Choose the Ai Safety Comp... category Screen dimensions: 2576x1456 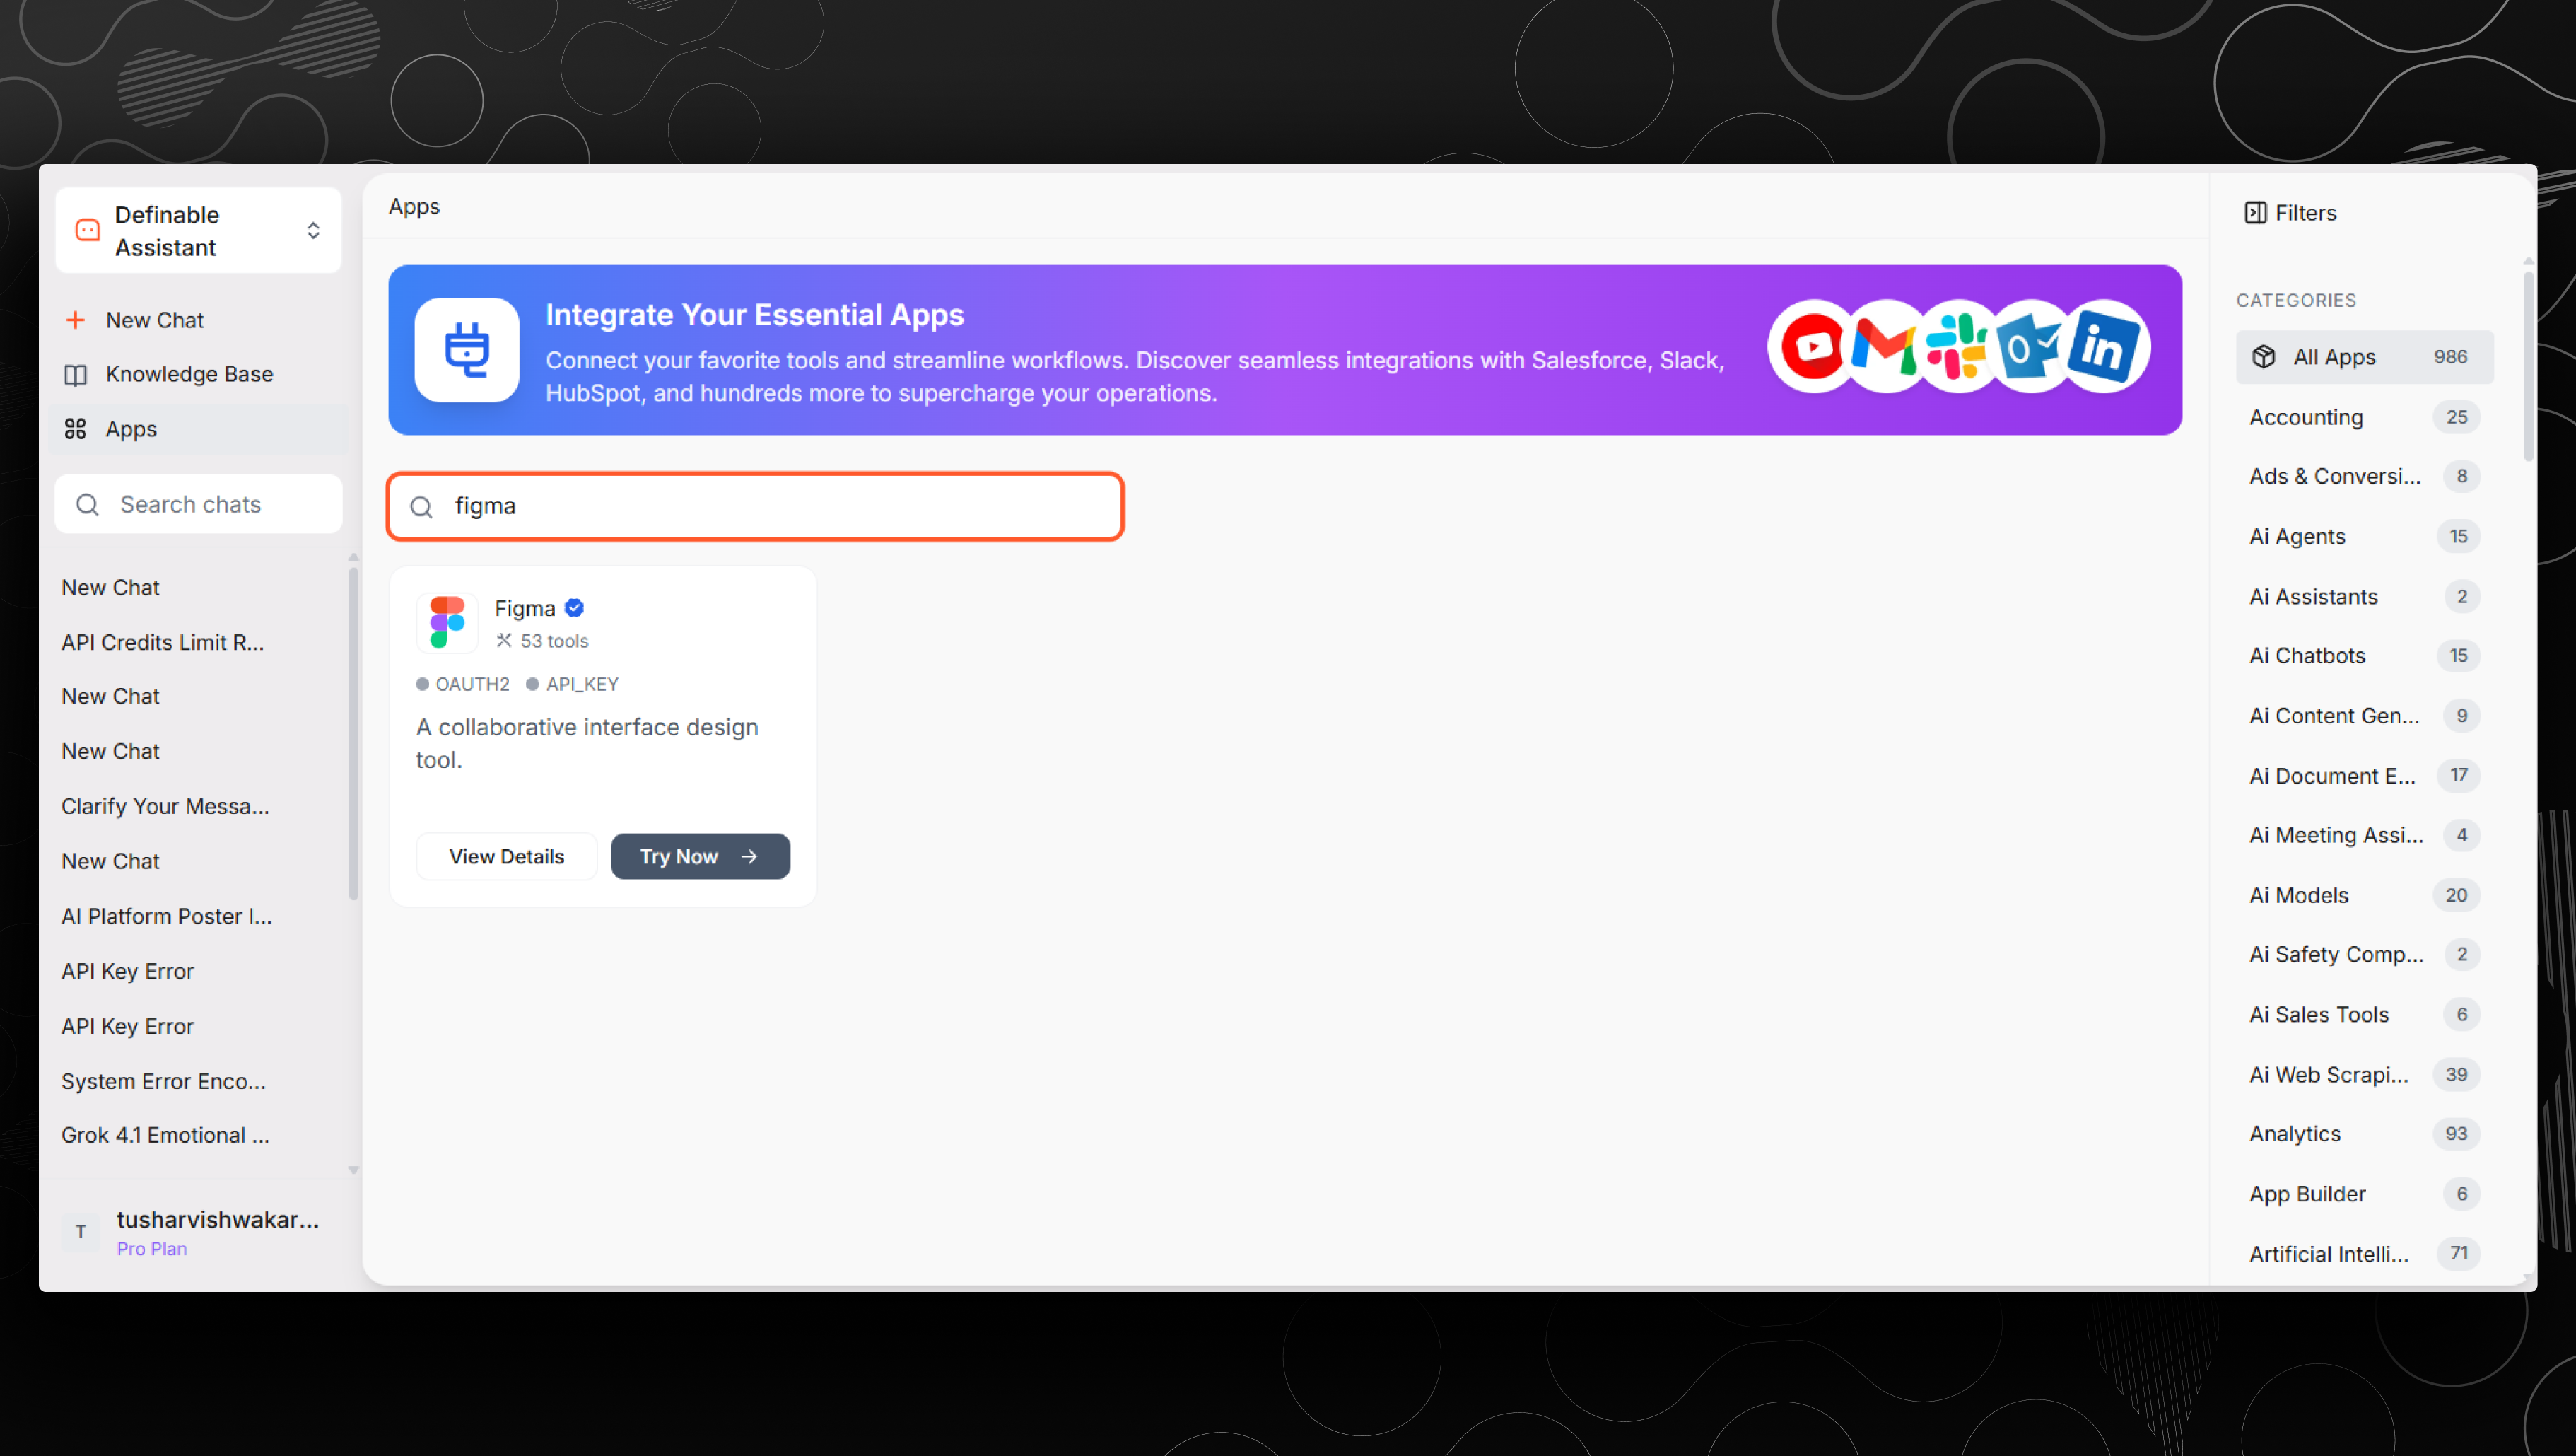coord(2364,954)
